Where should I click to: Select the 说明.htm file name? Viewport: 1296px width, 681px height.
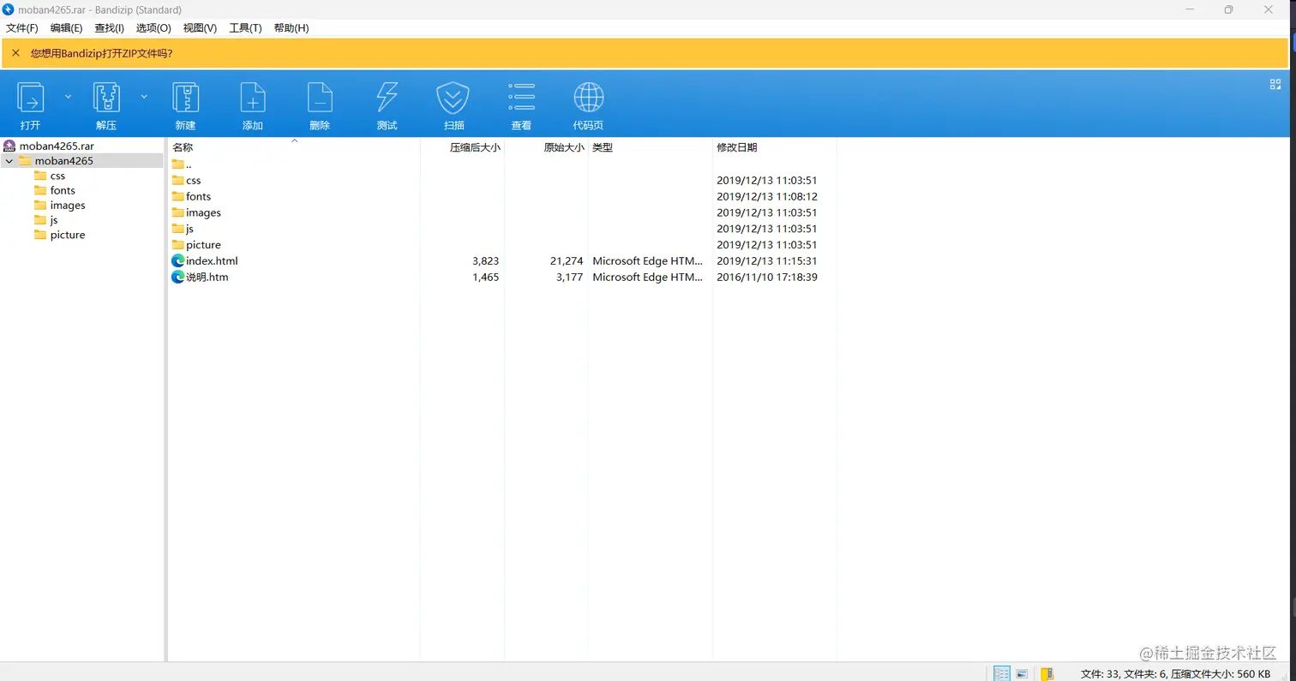click(207, 277)
